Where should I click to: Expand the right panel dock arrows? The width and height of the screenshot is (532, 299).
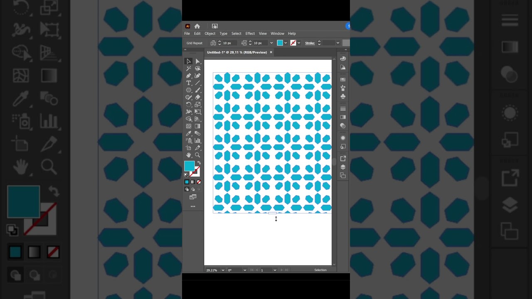[345, 50]
